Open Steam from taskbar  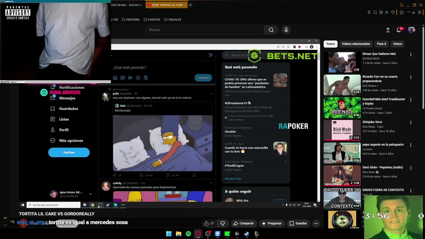click(x=247, y=234)
